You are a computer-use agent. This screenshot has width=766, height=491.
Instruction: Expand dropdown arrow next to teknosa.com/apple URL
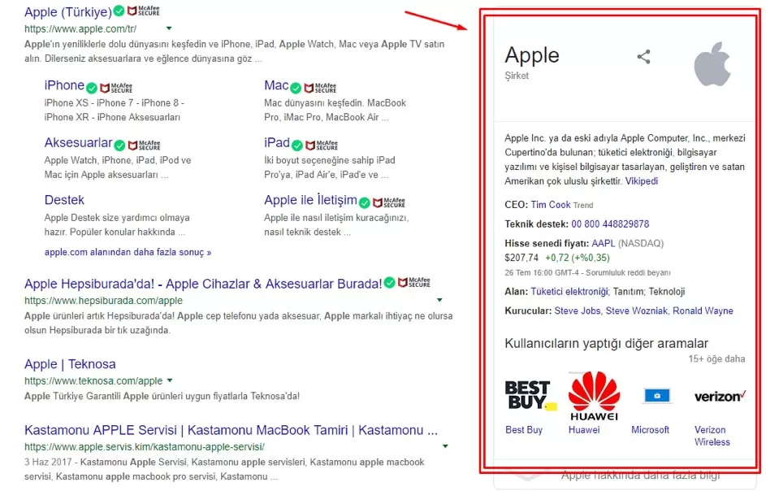point(170,380)
